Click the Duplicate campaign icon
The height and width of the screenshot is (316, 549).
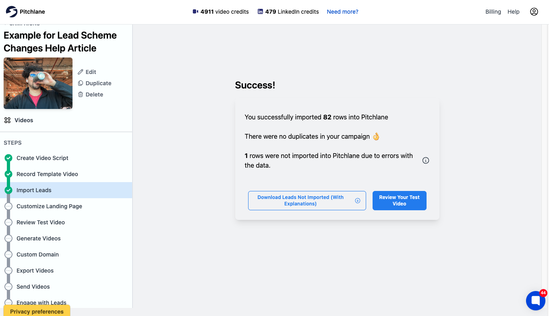click(81, 83)
